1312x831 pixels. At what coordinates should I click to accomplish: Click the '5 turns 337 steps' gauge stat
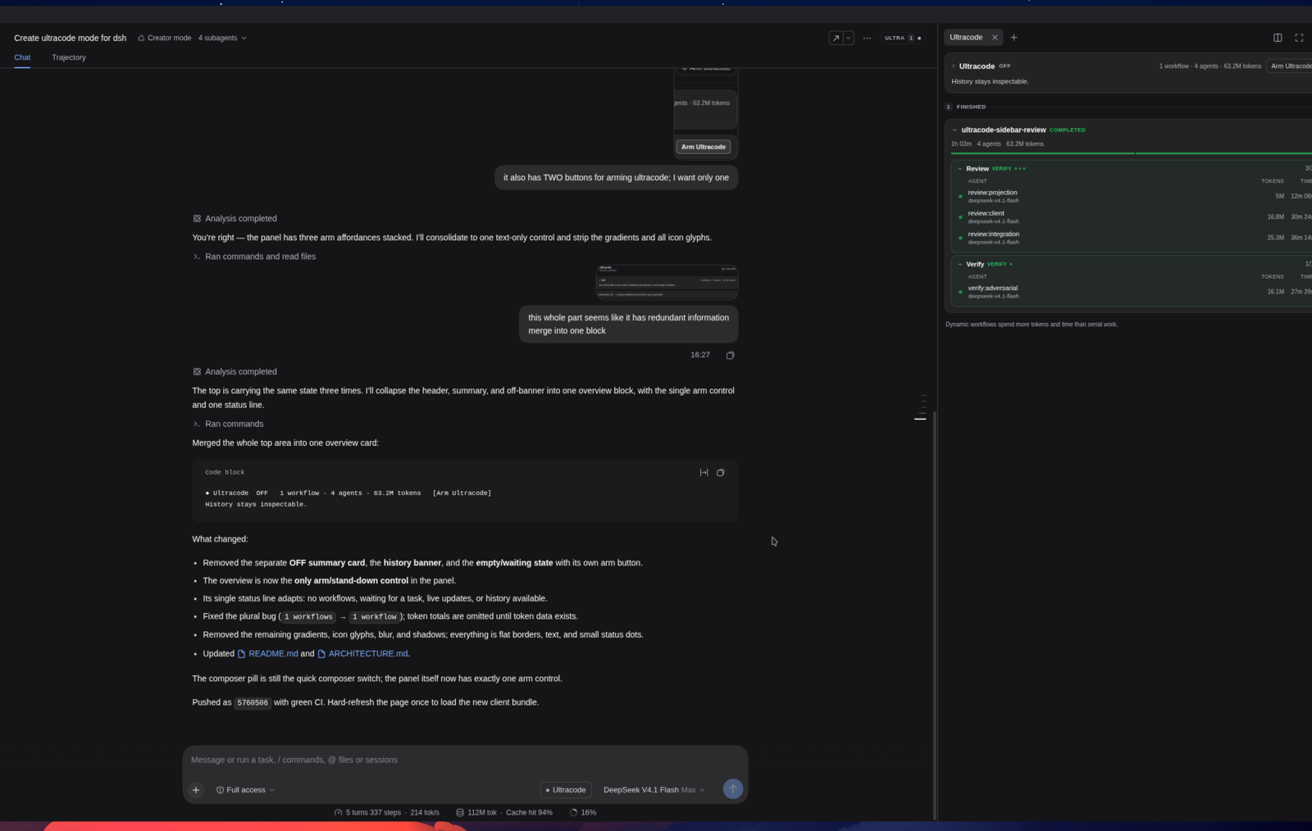(x=367, y=813)
